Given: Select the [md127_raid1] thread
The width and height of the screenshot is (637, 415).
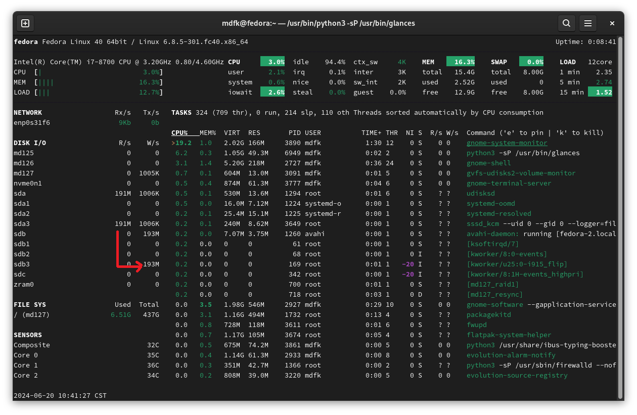Looking at the screenshot, I should click(493, 285).
